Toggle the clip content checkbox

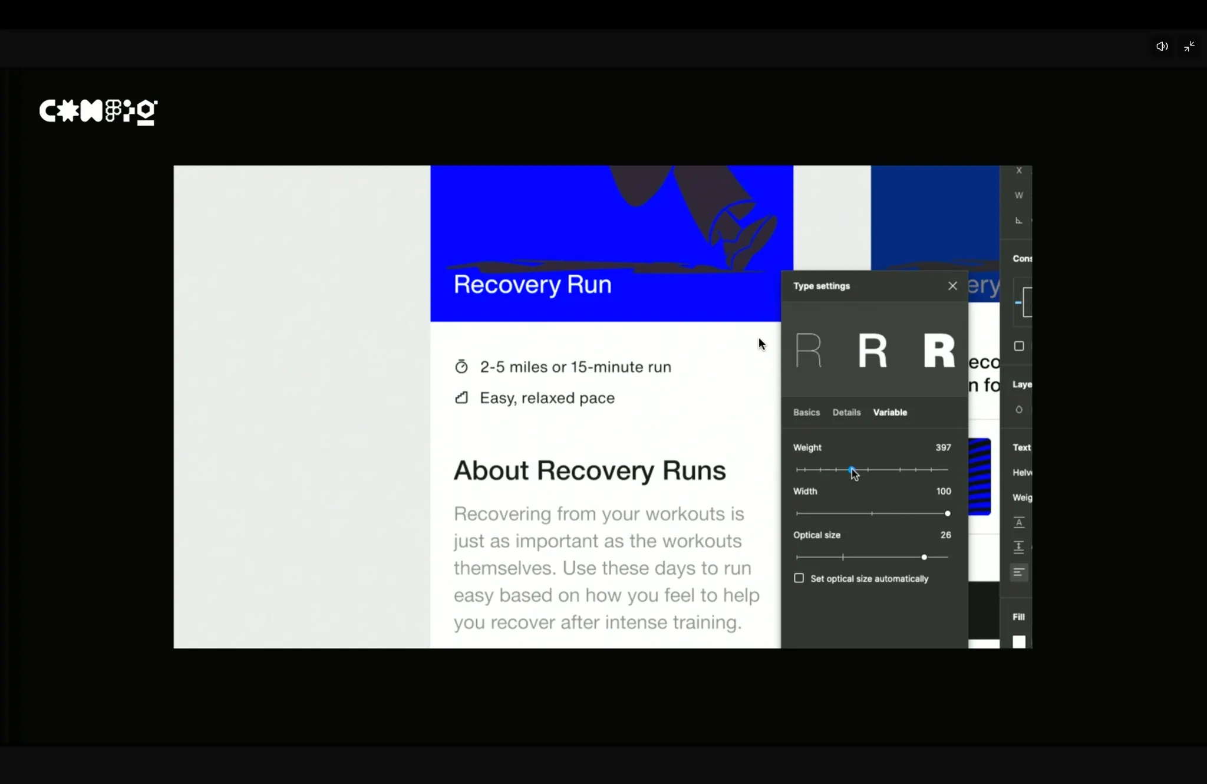click(x=1019, y=346)
